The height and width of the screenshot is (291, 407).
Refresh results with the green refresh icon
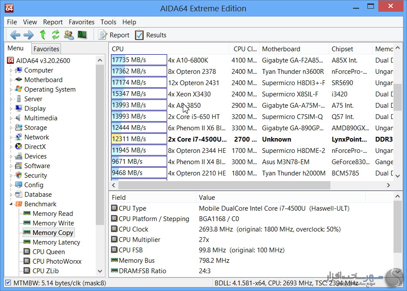[56, 35]
